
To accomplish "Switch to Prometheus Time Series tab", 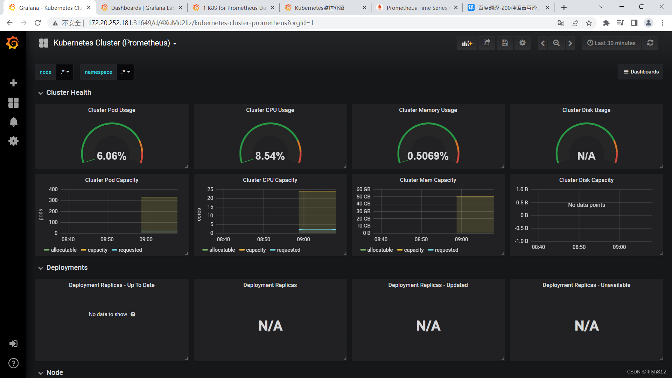I will 416,8.
